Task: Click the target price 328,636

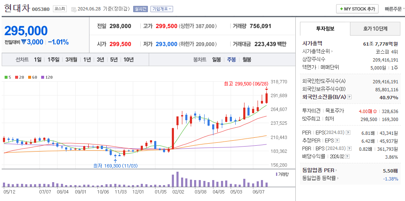Action: click(390, 111)
